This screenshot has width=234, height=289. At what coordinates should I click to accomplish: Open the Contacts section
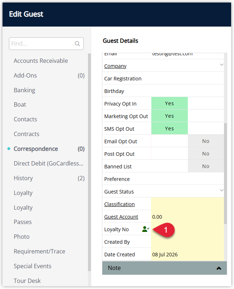click(x=25, y=119)
